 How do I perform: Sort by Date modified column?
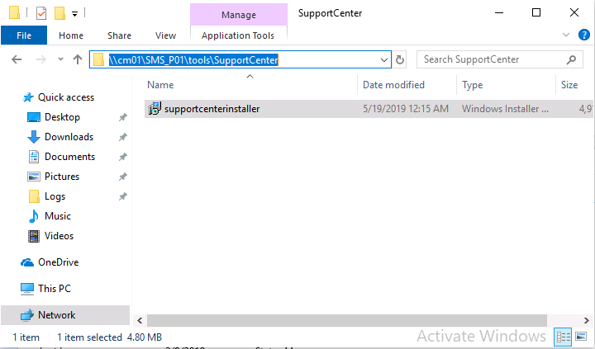point(407,85)
